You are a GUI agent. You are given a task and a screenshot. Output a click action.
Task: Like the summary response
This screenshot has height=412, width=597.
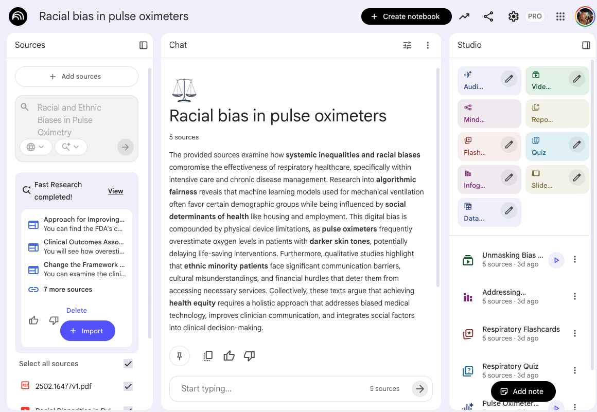pyautogui.click(x=229, y=356)
